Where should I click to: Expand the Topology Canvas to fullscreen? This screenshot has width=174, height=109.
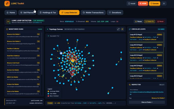coord(118,29)
